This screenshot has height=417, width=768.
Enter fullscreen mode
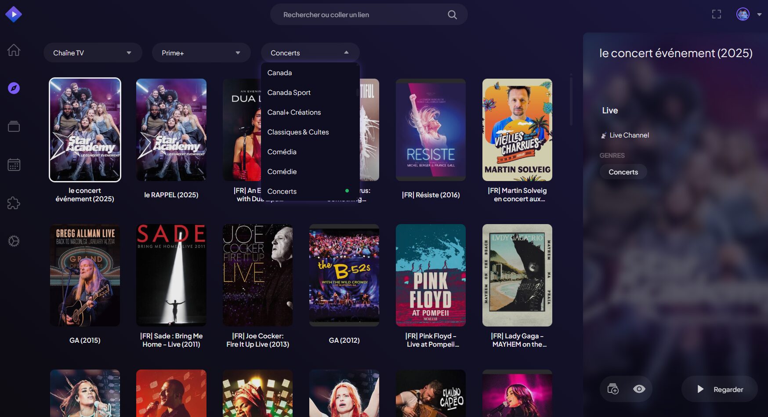[717, 15]
